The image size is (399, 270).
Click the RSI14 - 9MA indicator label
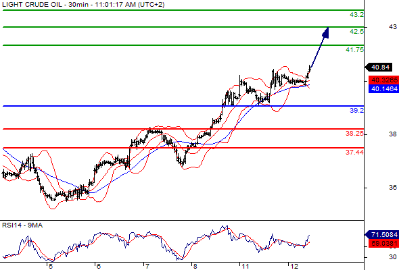click(22, 225)
